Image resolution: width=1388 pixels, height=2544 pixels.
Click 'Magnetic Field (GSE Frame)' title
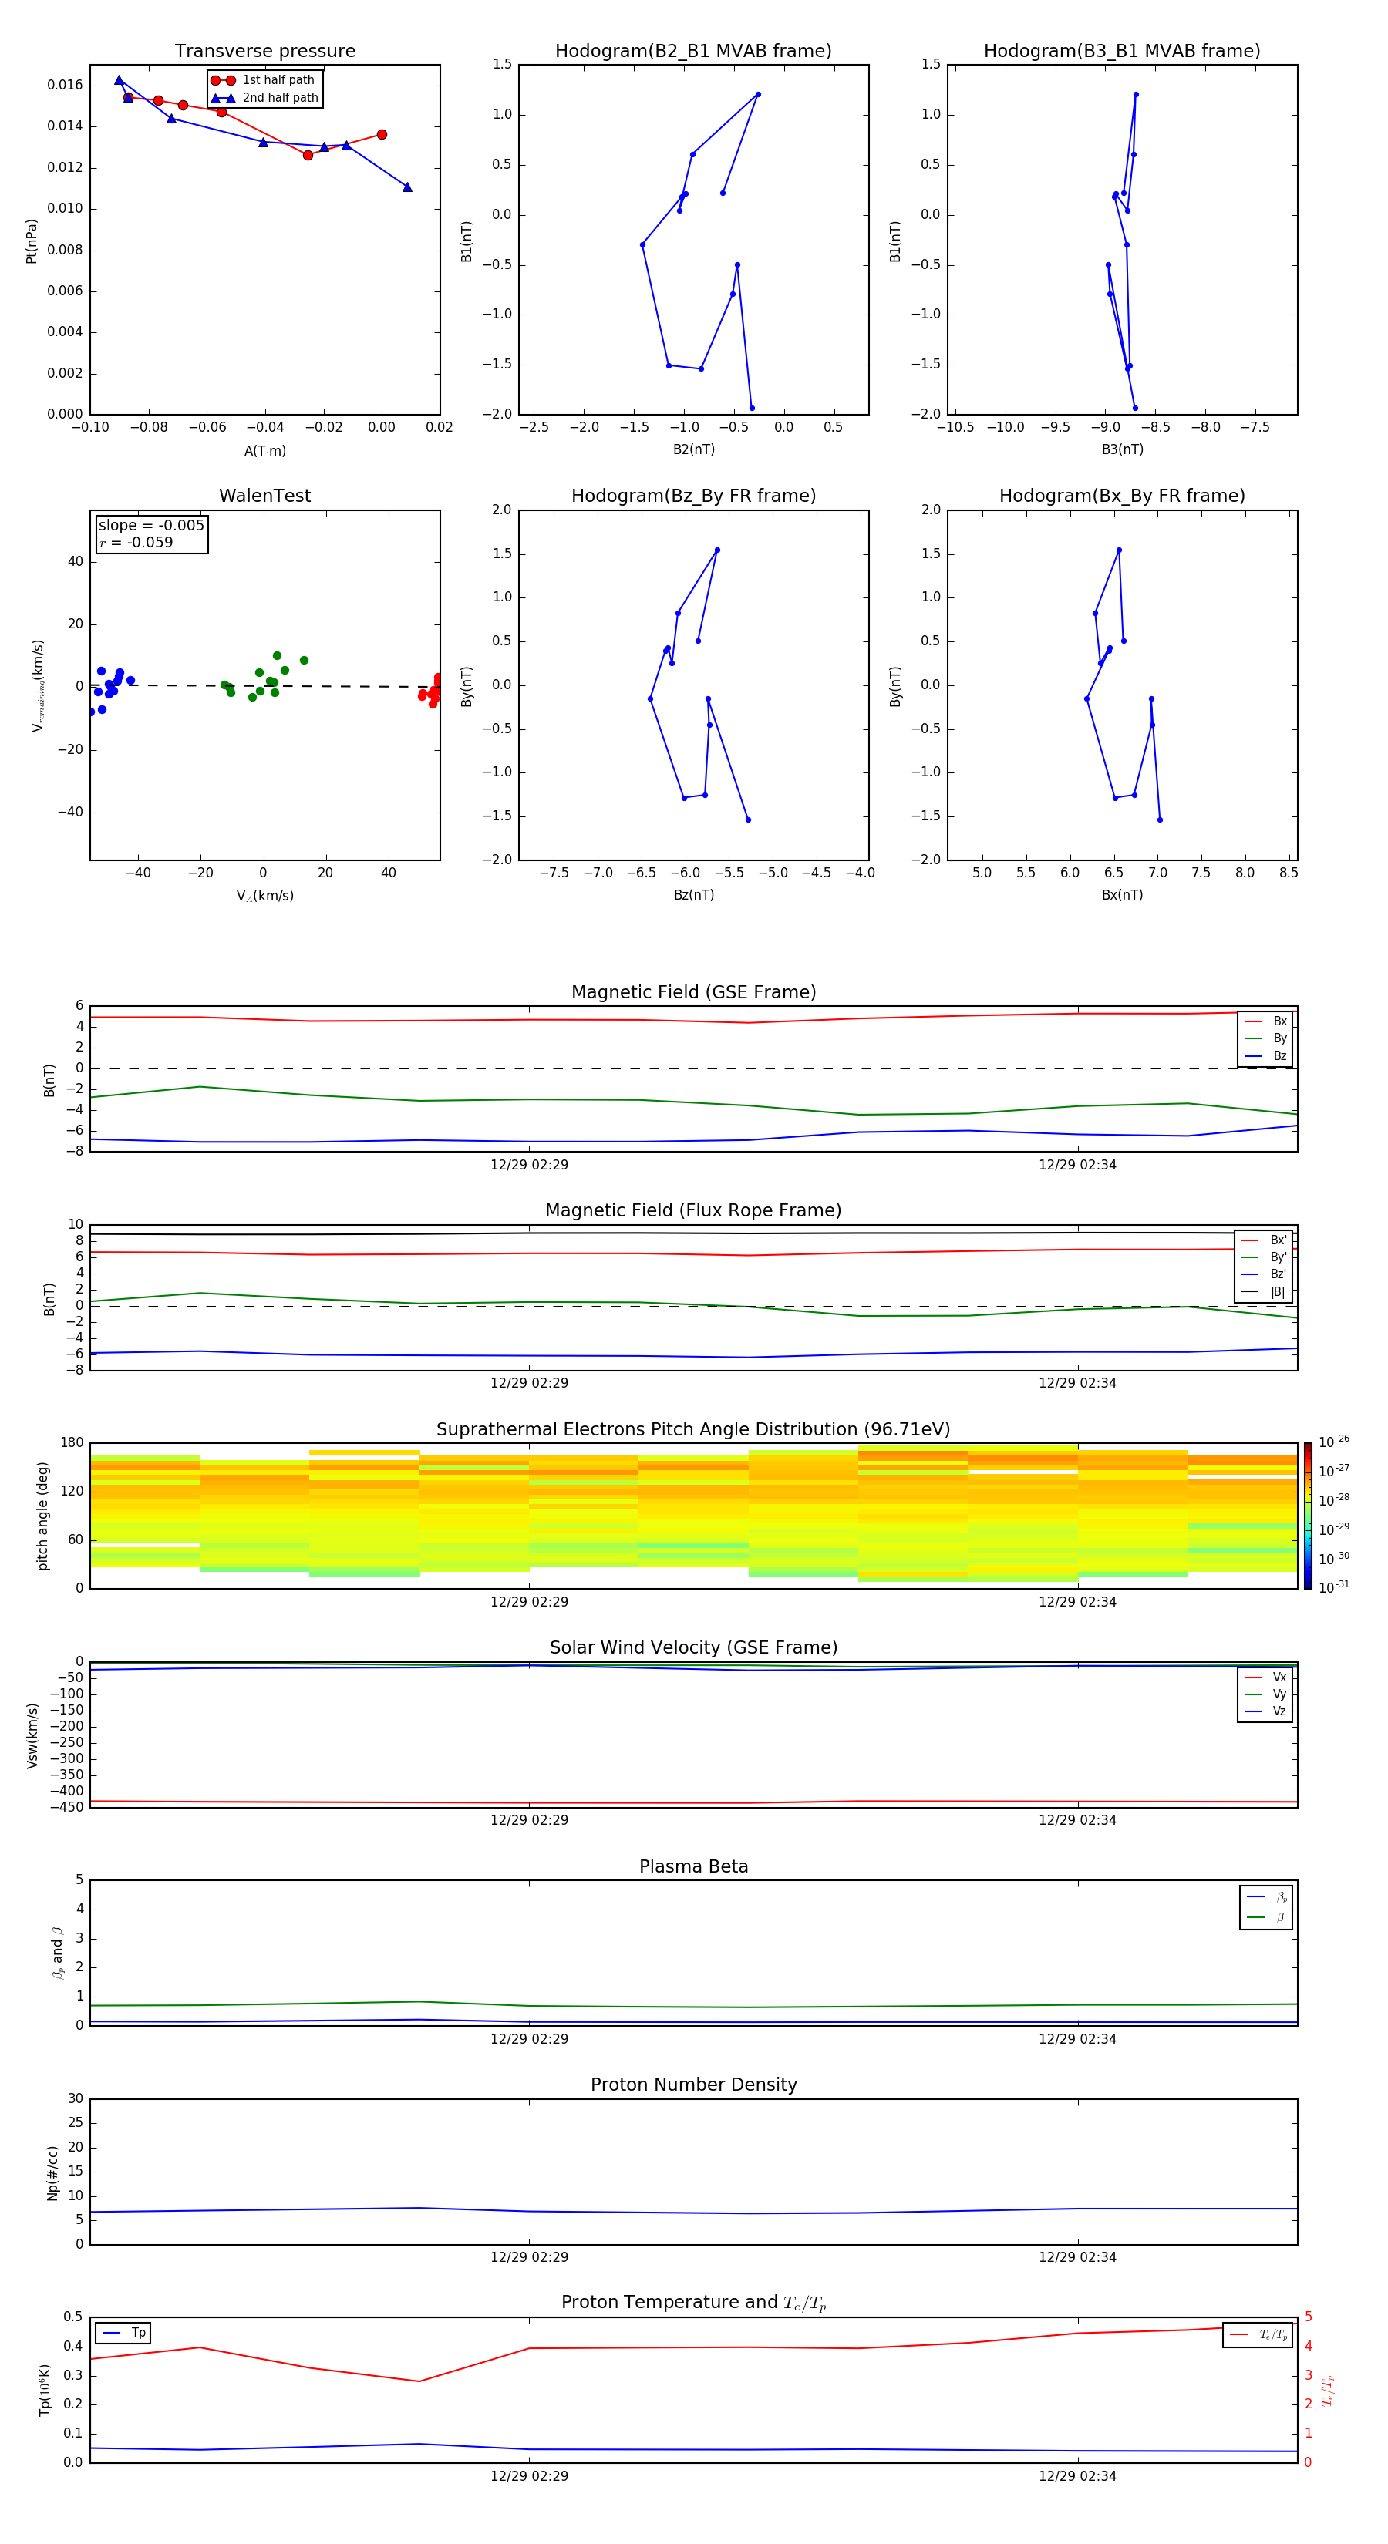[693, 992]
